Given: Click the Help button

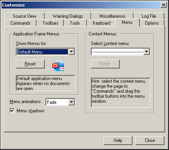Looking at the screenshot, I should [x=118, y=140].
